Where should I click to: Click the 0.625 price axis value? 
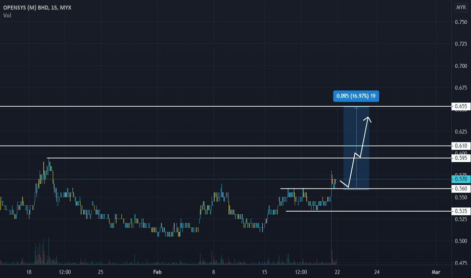click(461, 131)
